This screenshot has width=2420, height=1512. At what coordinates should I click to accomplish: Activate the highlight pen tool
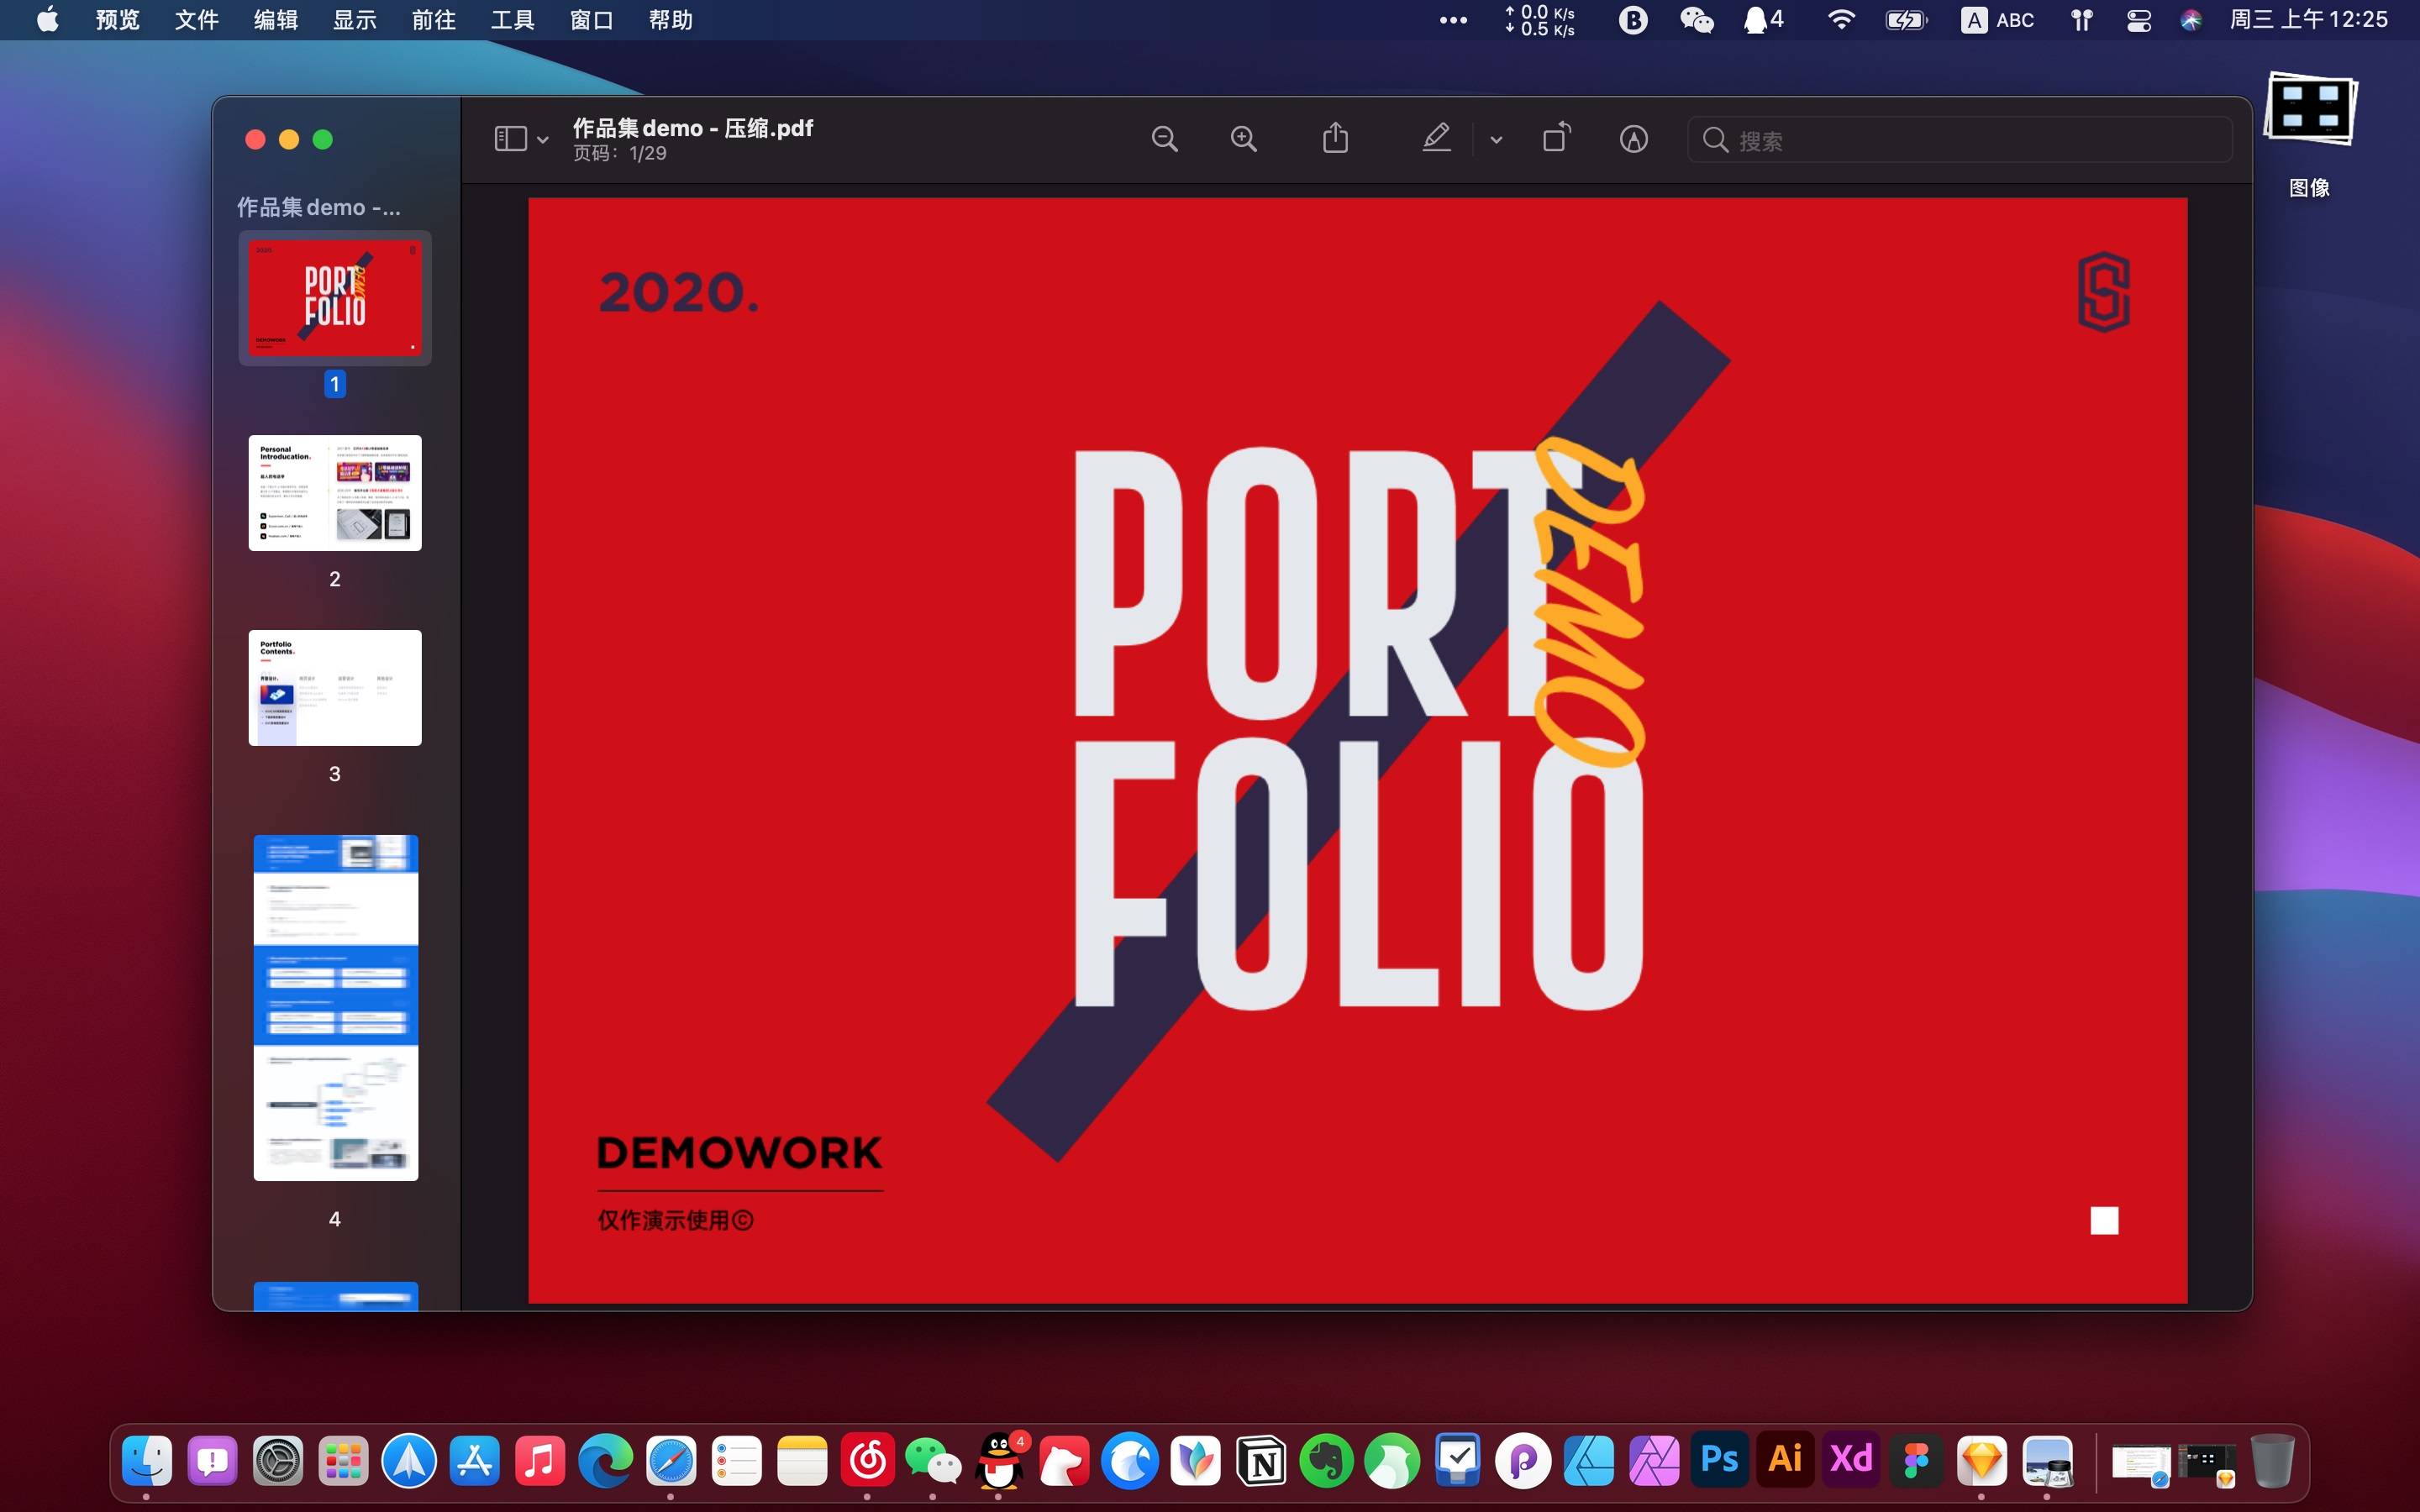pos(1437,138)
